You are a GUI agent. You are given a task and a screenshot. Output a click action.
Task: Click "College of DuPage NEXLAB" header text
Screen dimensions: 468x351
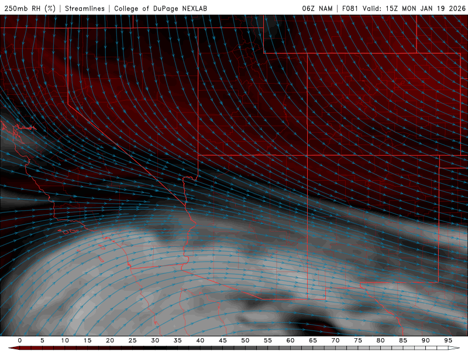[160, 8]
